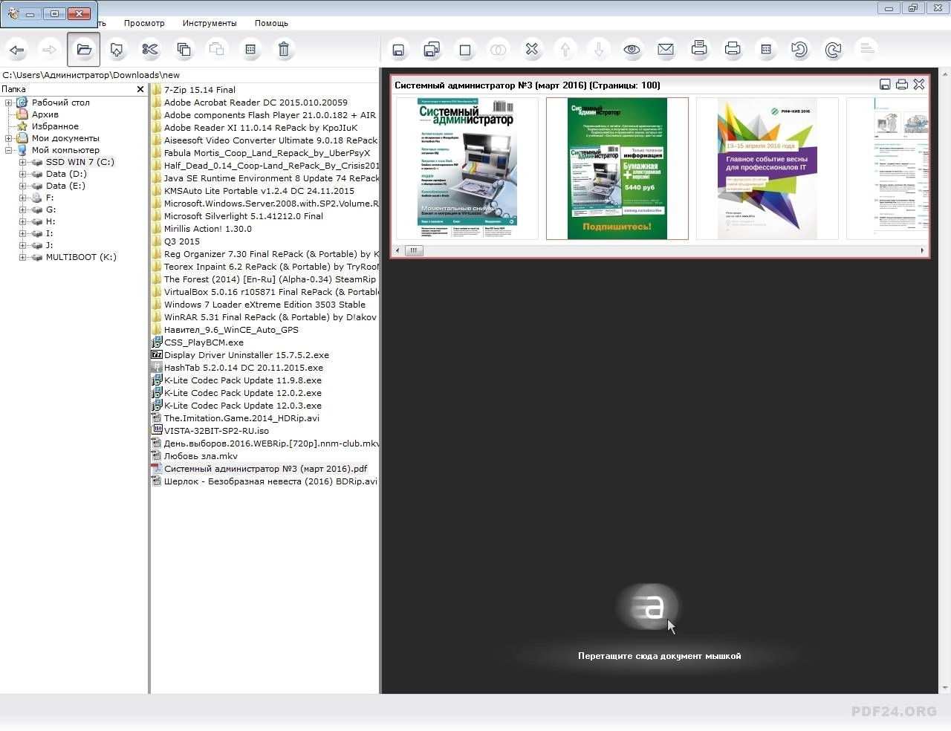Select Избранное in folder tree
951x731 pixels.
click(55, 126)
